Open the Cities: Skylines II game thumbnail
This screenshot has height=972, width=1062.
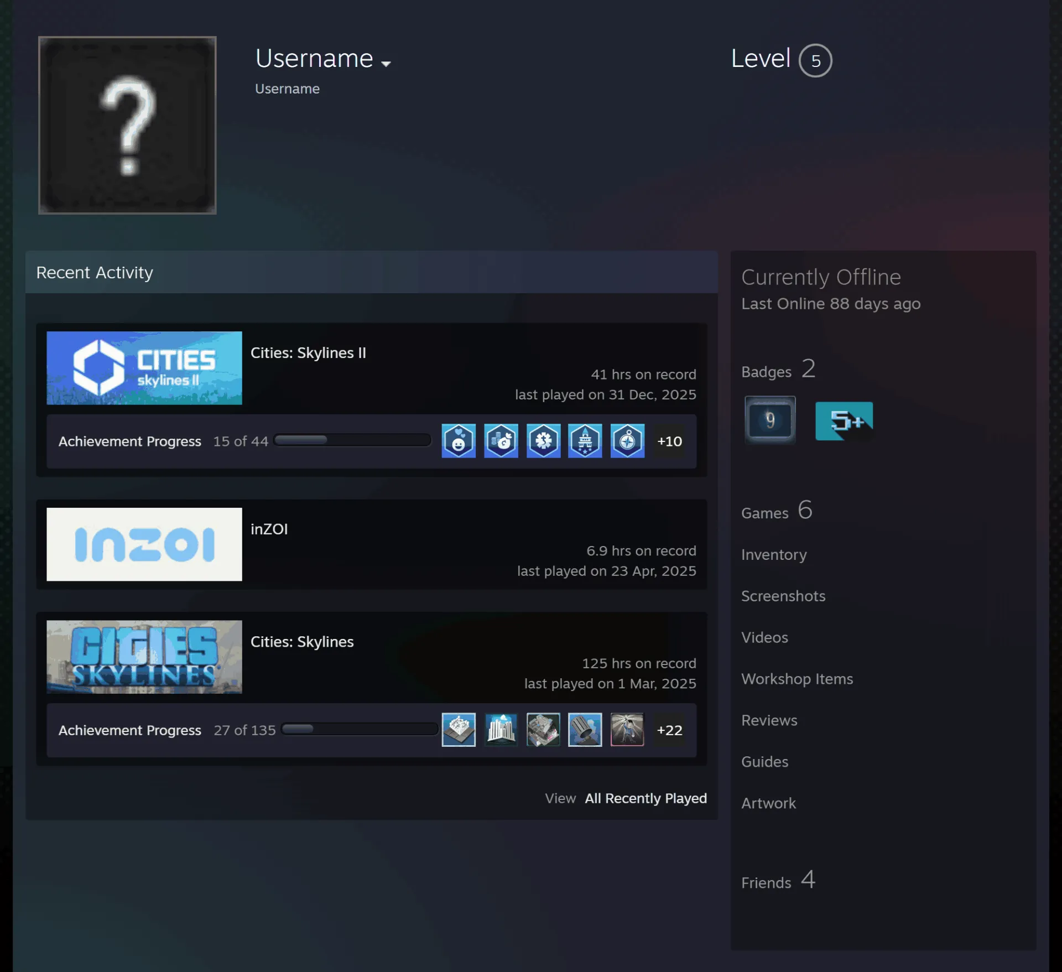(144, 368)
